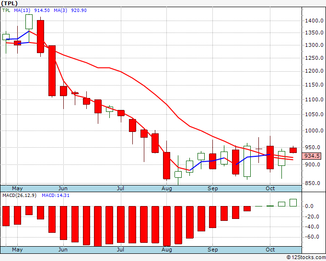Click the Jun label on price chart axis
326x261 pixels.
point(63,188)
